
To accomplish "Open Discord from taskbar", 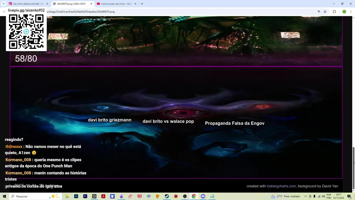I will [x=203, y=196].
